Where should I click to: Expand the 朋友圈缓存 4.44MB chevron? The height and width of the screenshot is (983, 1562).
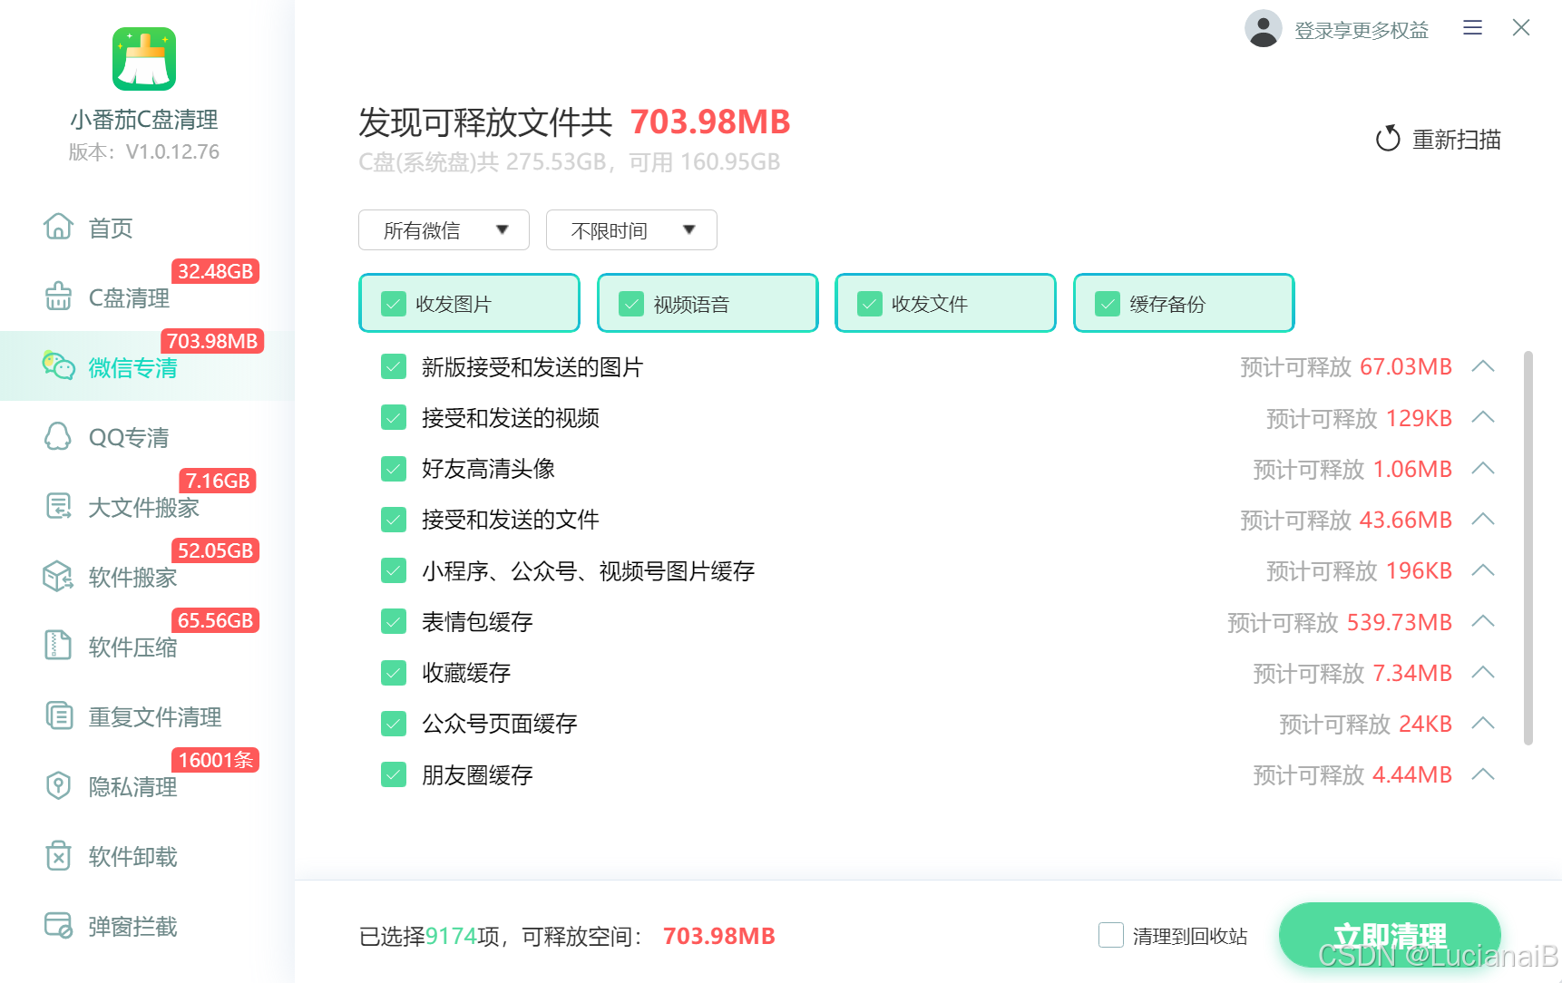pyautogui.click(x=1483, y=774)
